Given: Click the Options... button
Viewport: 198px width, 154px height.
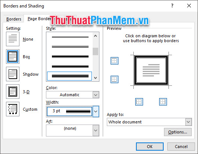Looking at the screenshot, I should tap(178, 132).
